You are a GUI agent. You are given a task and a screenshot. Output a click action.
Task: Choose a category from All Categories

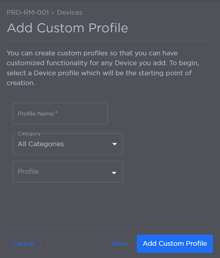[x=68, y=144]
